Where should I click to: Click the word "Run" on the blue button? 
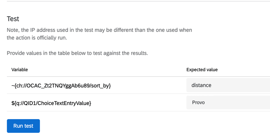click(x=18, y=126)
